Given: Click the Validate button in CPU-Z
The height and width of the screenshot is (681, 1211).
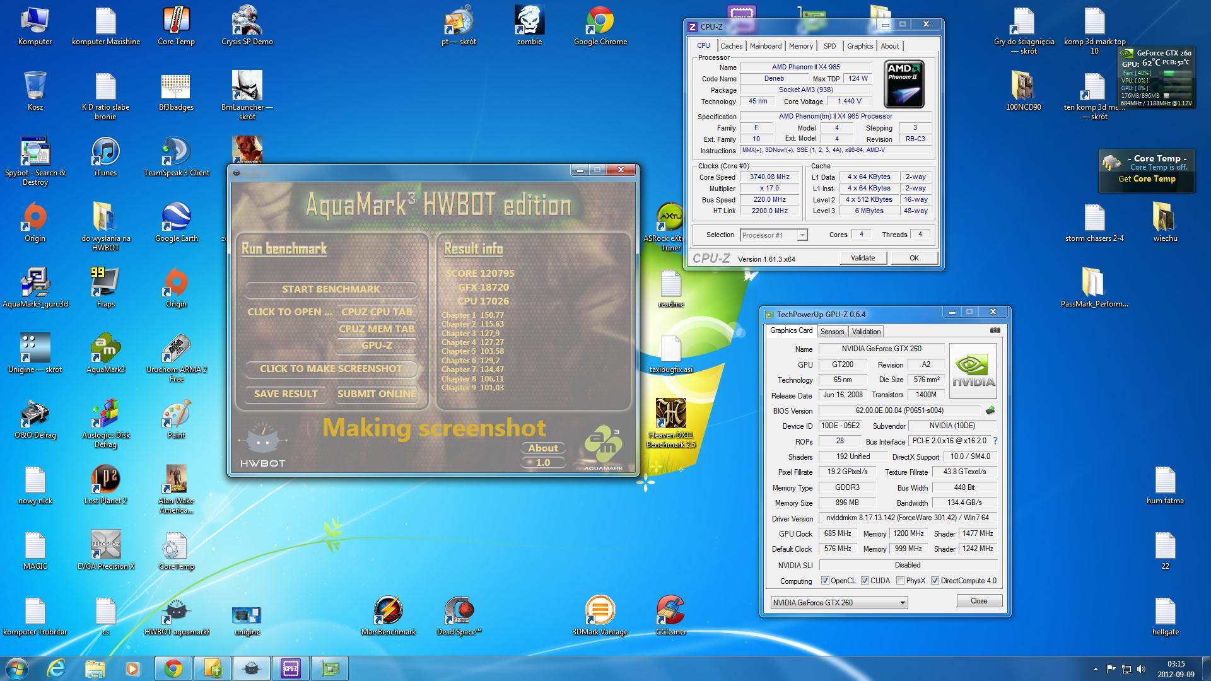Looking at the screenshot, I should (x=863, y=258).
